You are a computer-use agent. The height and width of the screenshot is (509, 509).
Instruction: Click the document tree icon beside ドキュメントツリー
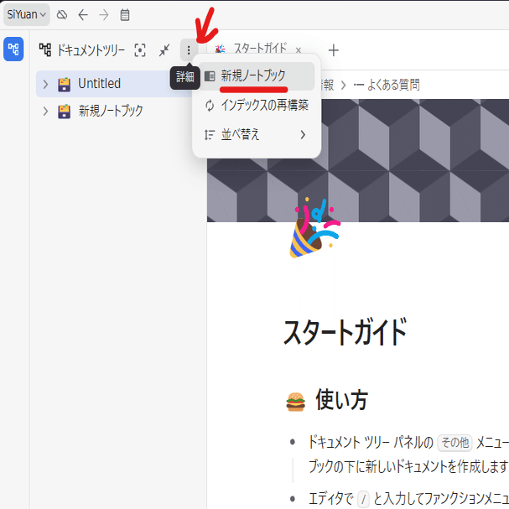click(45, 50)
